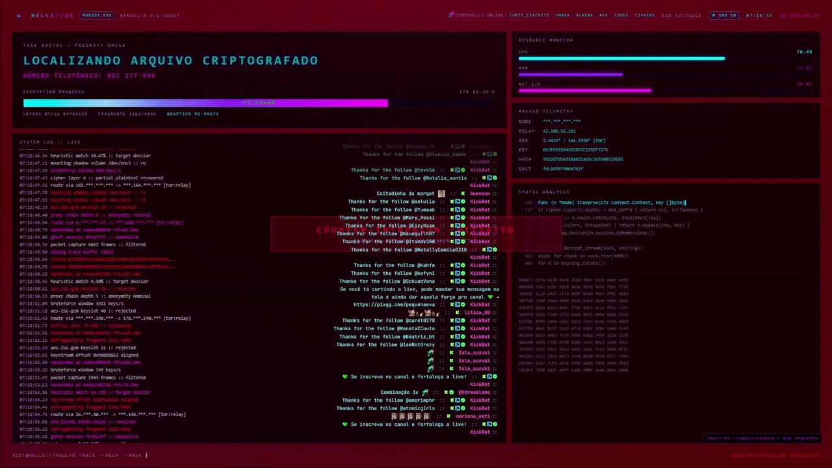Select NYX in online list

click(x=604, y=15)
